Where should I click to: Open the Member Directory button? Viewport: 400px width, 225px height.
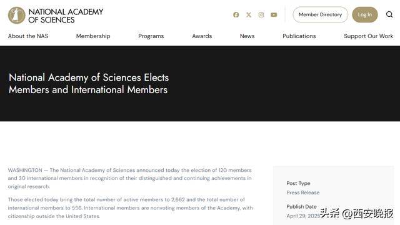(321, 15)
